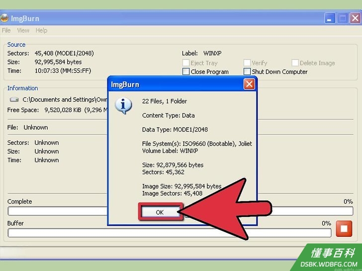Click the "WINXP" label value in Source

[212, 53]
